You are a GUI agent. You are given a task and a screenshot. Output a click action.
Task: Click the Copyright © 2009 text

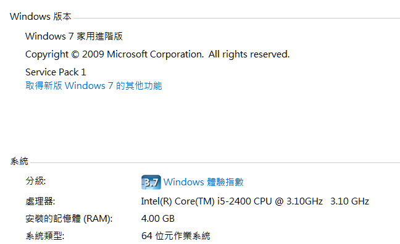[x=65, y=54]
